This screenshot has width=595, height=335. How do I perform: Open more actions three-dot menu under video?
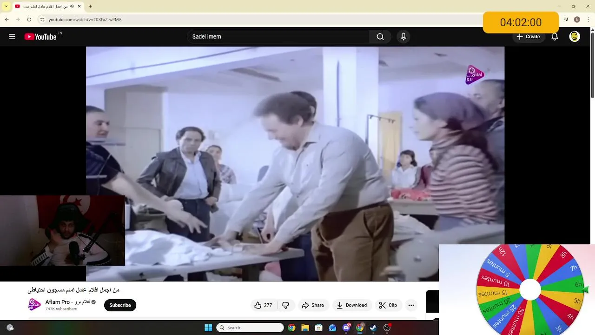point(411,305)
